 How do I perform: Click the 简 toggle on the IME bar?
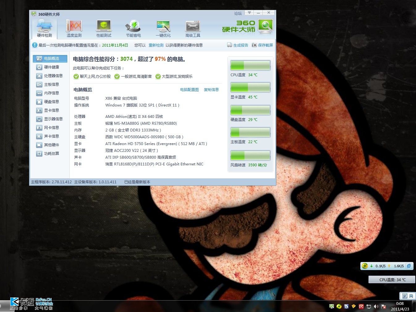411,296
